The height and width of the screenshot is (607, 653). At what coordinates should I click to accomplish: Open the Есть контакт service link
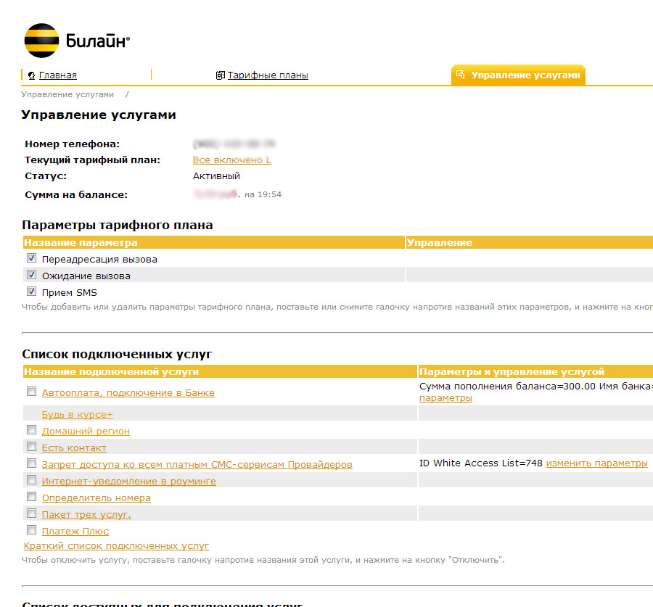[74, 448]
